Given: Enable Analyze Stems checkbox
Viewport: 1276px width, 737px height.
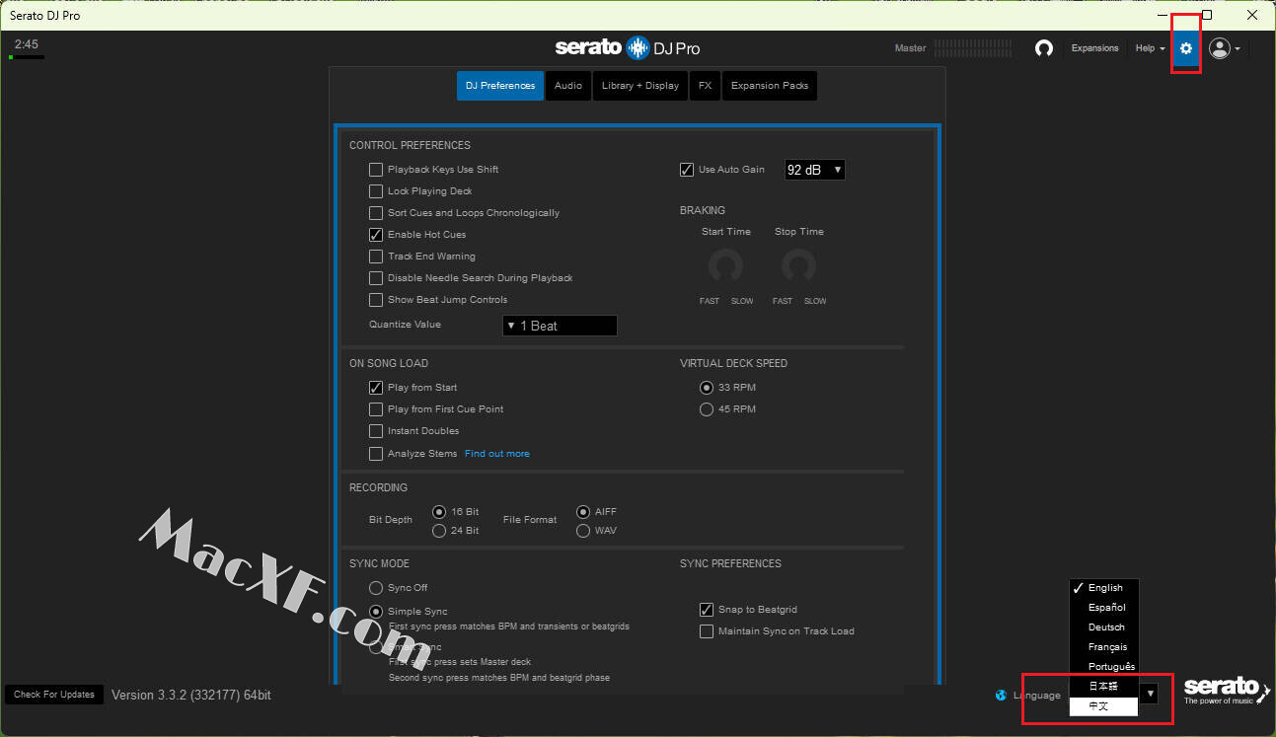Looking at the screenshot, I should pyautogui.click(x=376, y=454).
